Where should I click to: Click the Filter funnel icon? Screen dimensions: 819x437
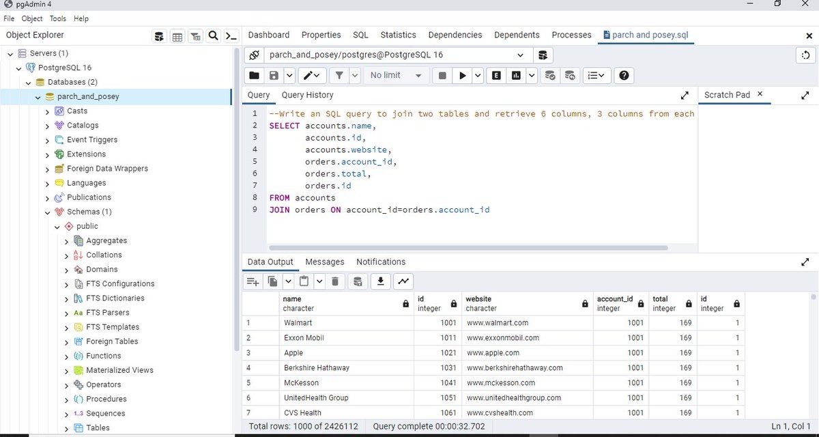pos(339,75)
